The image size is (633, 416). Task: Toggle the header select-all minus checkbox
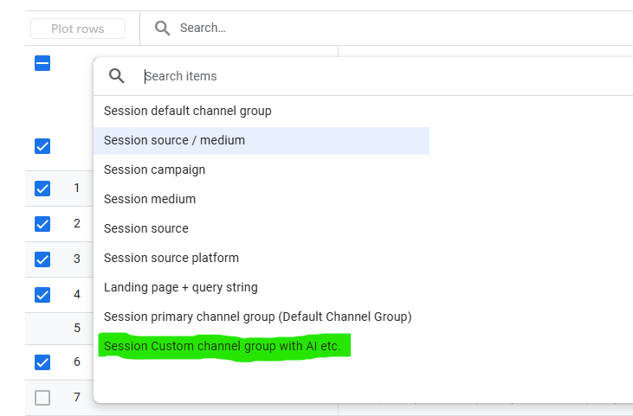tap(42, 63)
